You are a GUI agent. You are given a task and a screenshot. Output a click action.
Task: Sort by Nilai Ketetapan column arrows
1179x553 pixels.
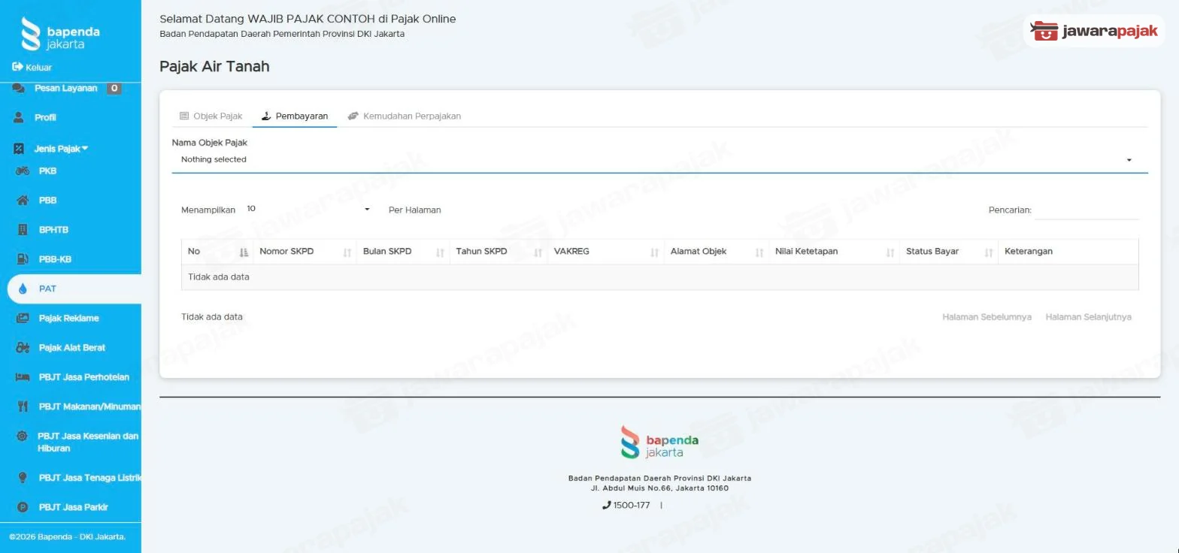pyautogui.click(x=890, y=252)
